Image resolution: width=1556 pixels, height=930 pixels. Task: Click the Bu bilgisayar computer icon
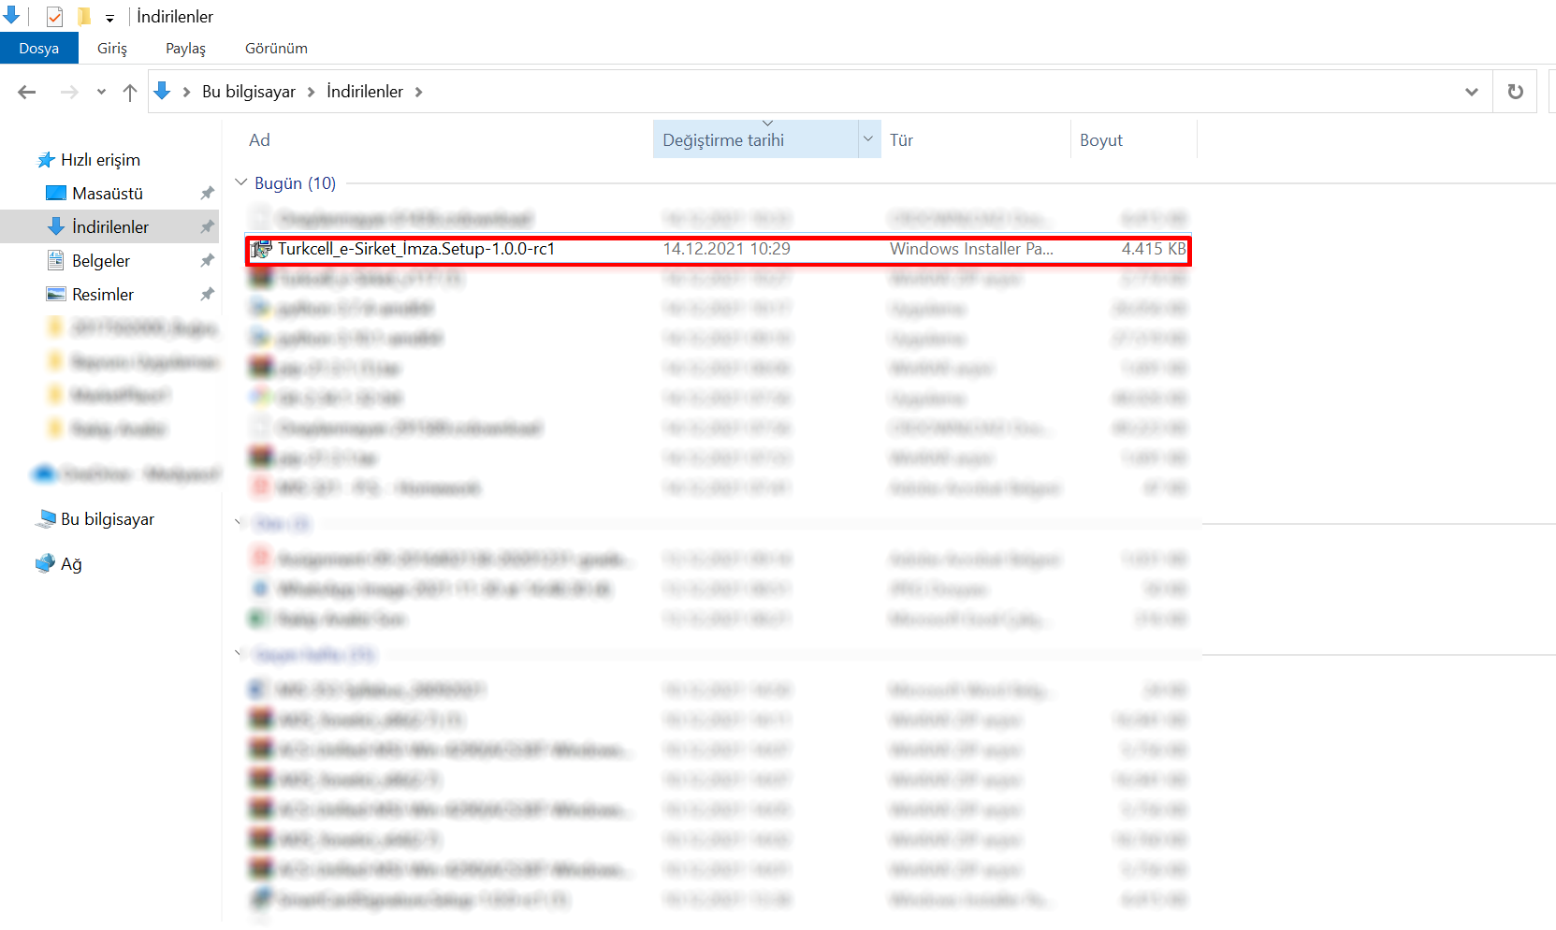click(x=46, y=519)
